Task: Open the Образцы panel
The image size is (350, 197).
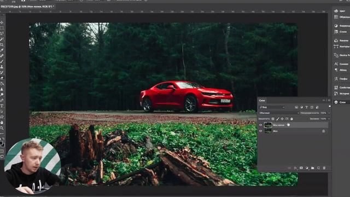Action: point(341,17)
